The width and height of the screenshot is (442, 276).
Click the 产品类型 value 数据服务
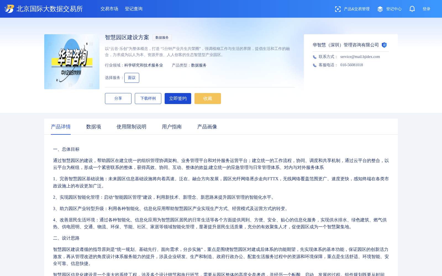click(199, 65)
